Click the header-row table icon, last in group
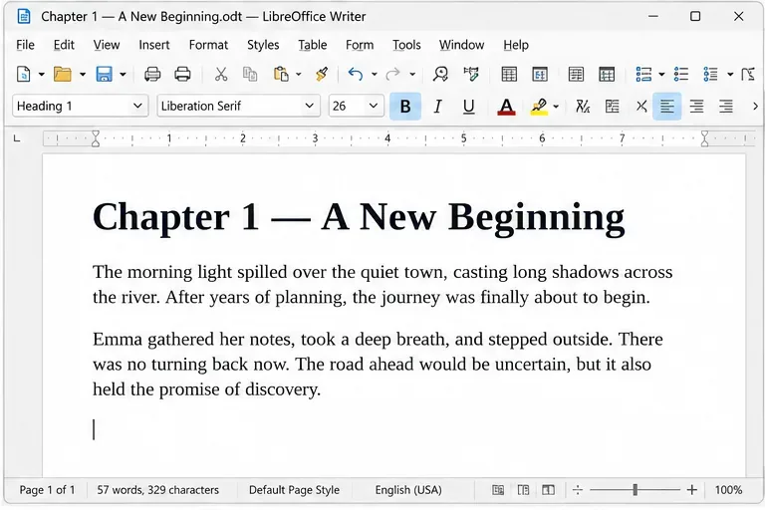This screenshot has height=510, width=765. pos(607,74)
